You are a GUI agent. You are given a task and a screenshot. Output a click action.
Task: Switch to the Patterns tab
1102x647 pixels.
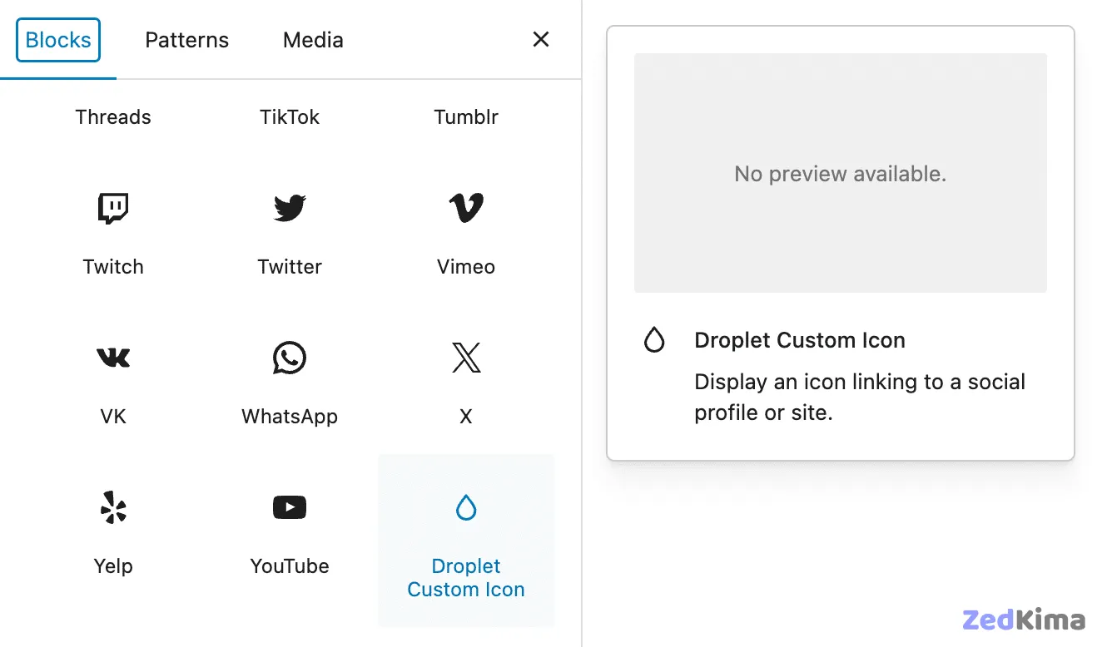pos(186,39)
